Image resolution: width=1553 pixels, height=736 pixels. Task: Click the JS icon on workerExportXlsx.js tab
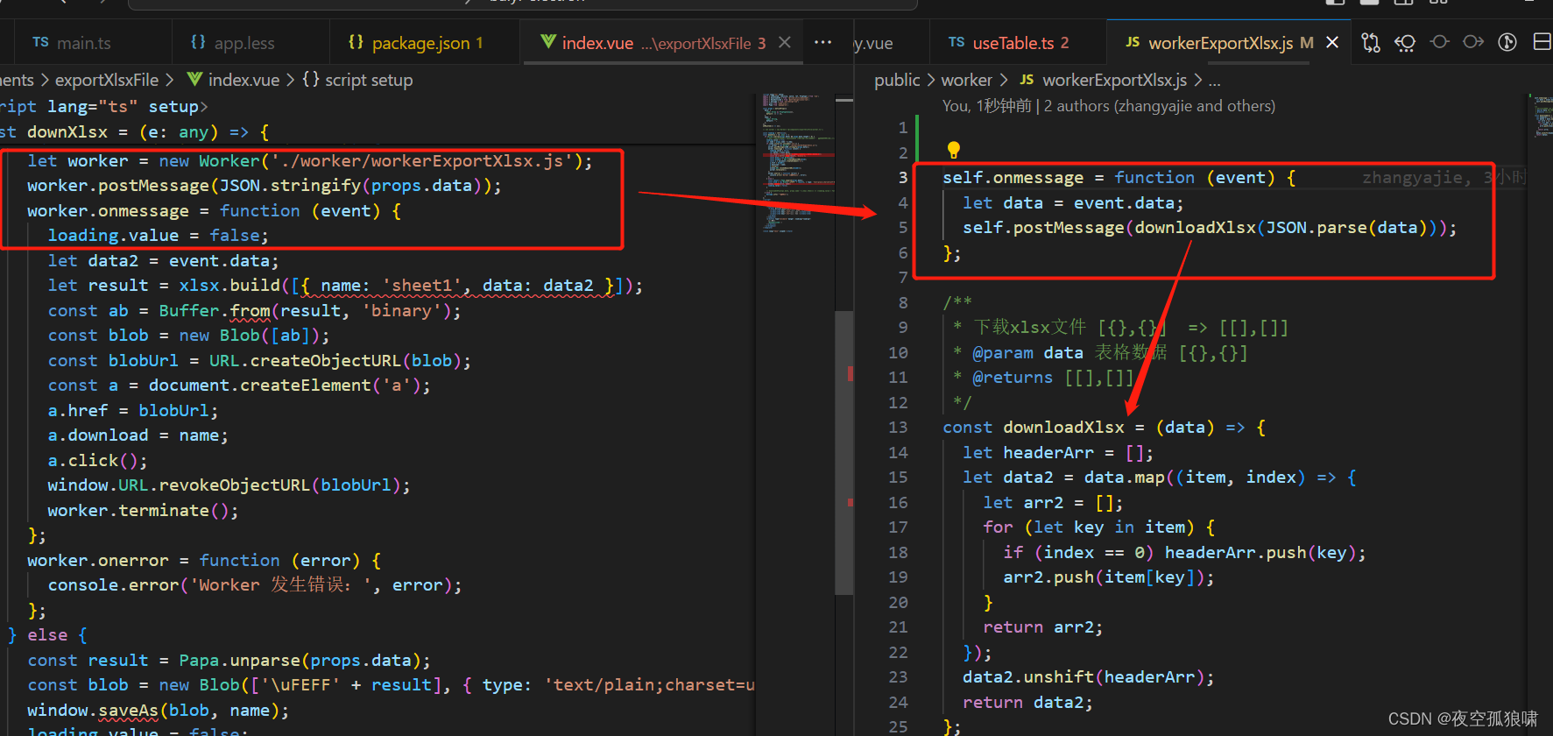[x=1133, y=42]
